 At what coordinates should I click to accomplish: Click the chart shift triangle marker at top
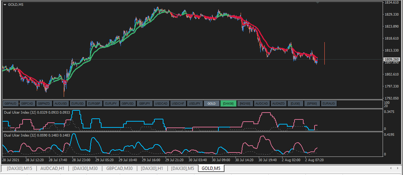click(318, 2)
